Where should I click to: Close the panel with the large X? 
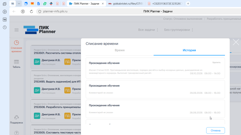coord(236,42)
